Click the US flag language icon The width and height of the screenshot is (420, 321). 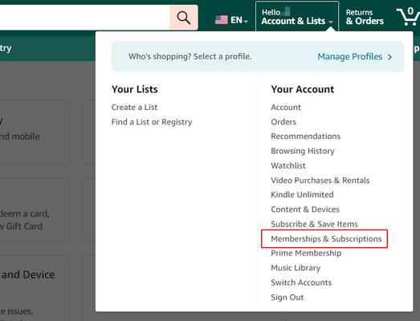pos(222,20)
